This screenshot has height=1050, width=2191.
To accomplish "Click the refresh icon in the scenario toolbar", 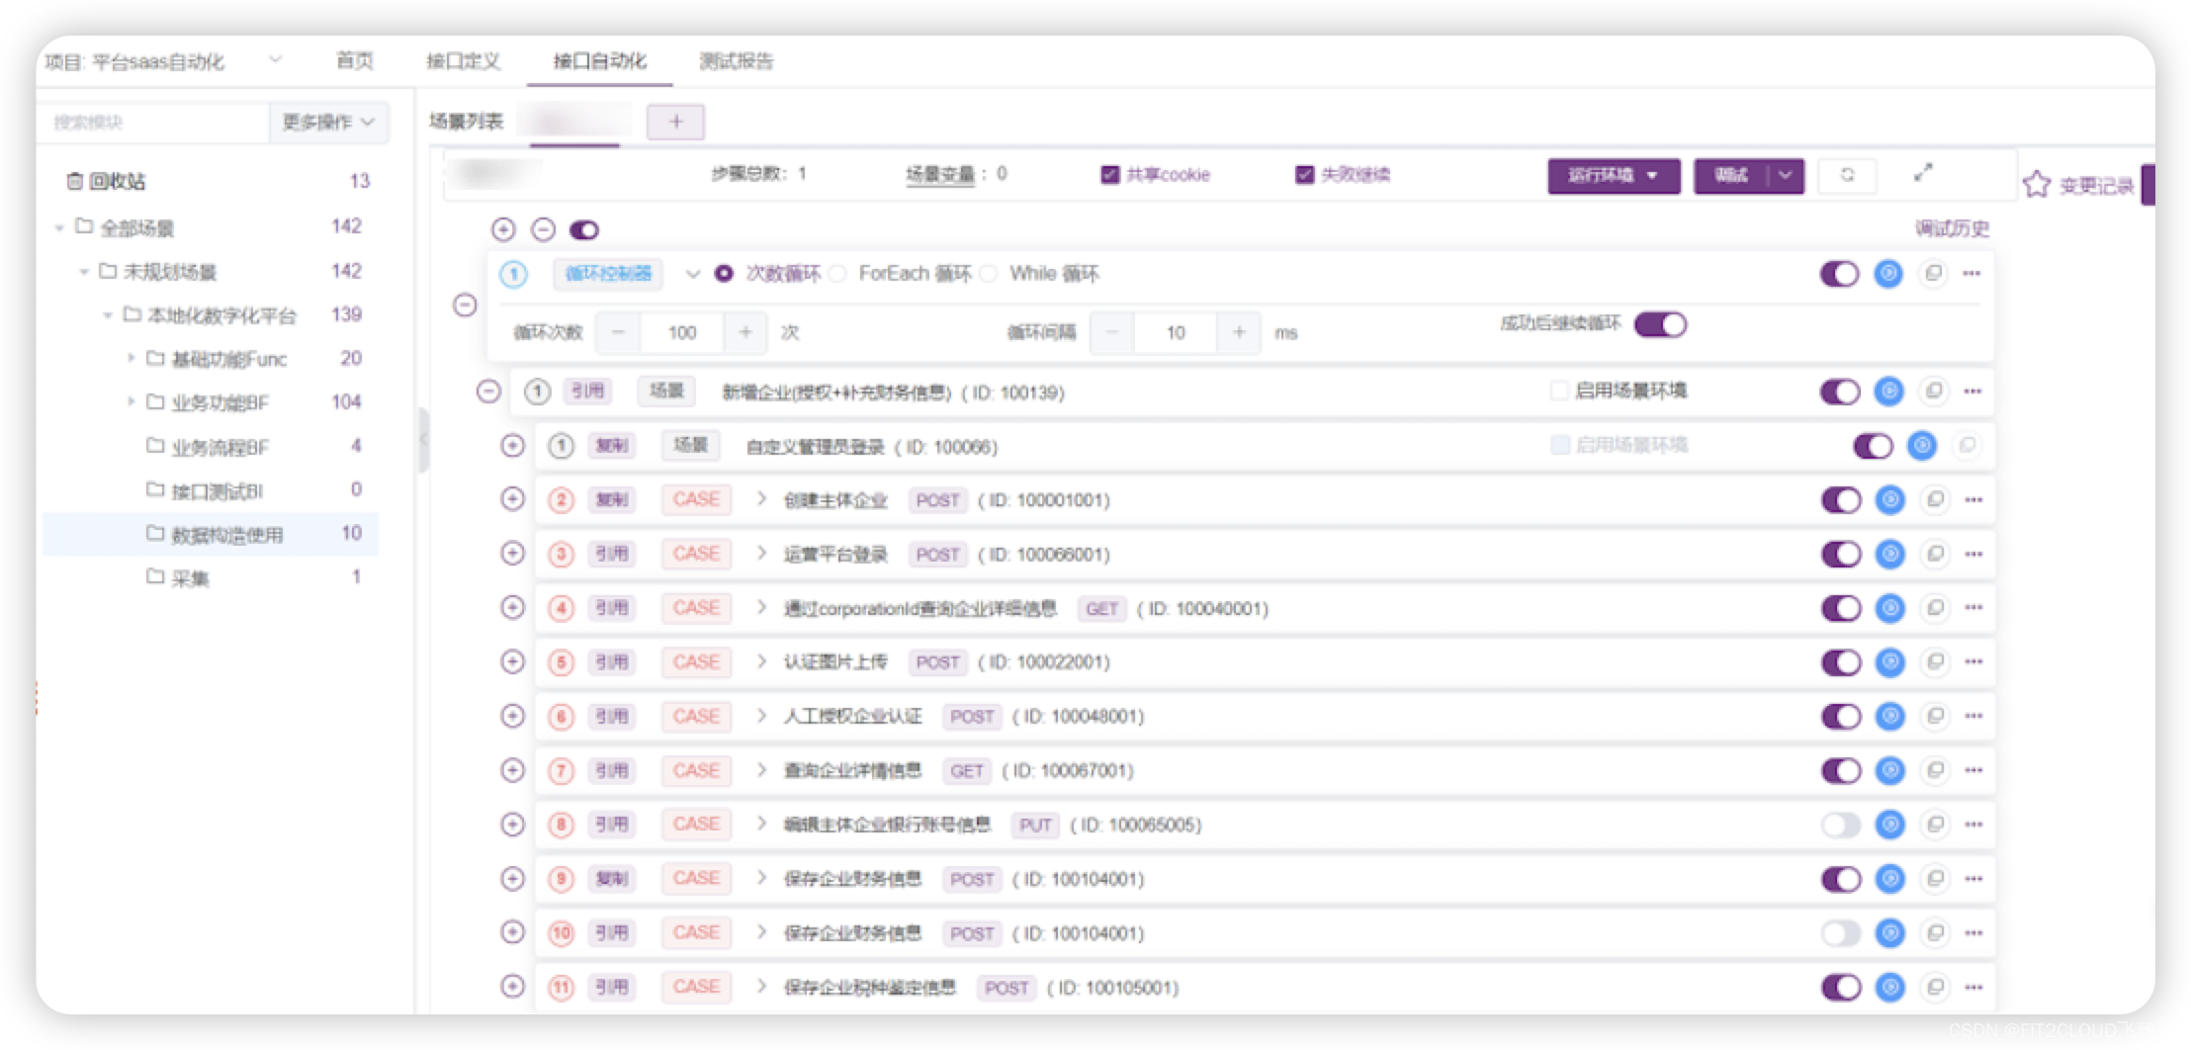I will pos(1848,176).
